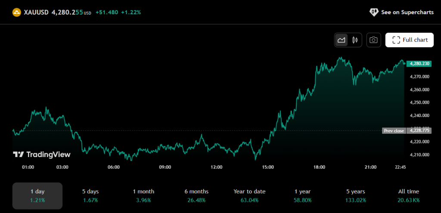441x213 pixels.
Task: Select the 5 days time range
Action: click(x=90, y=195)
